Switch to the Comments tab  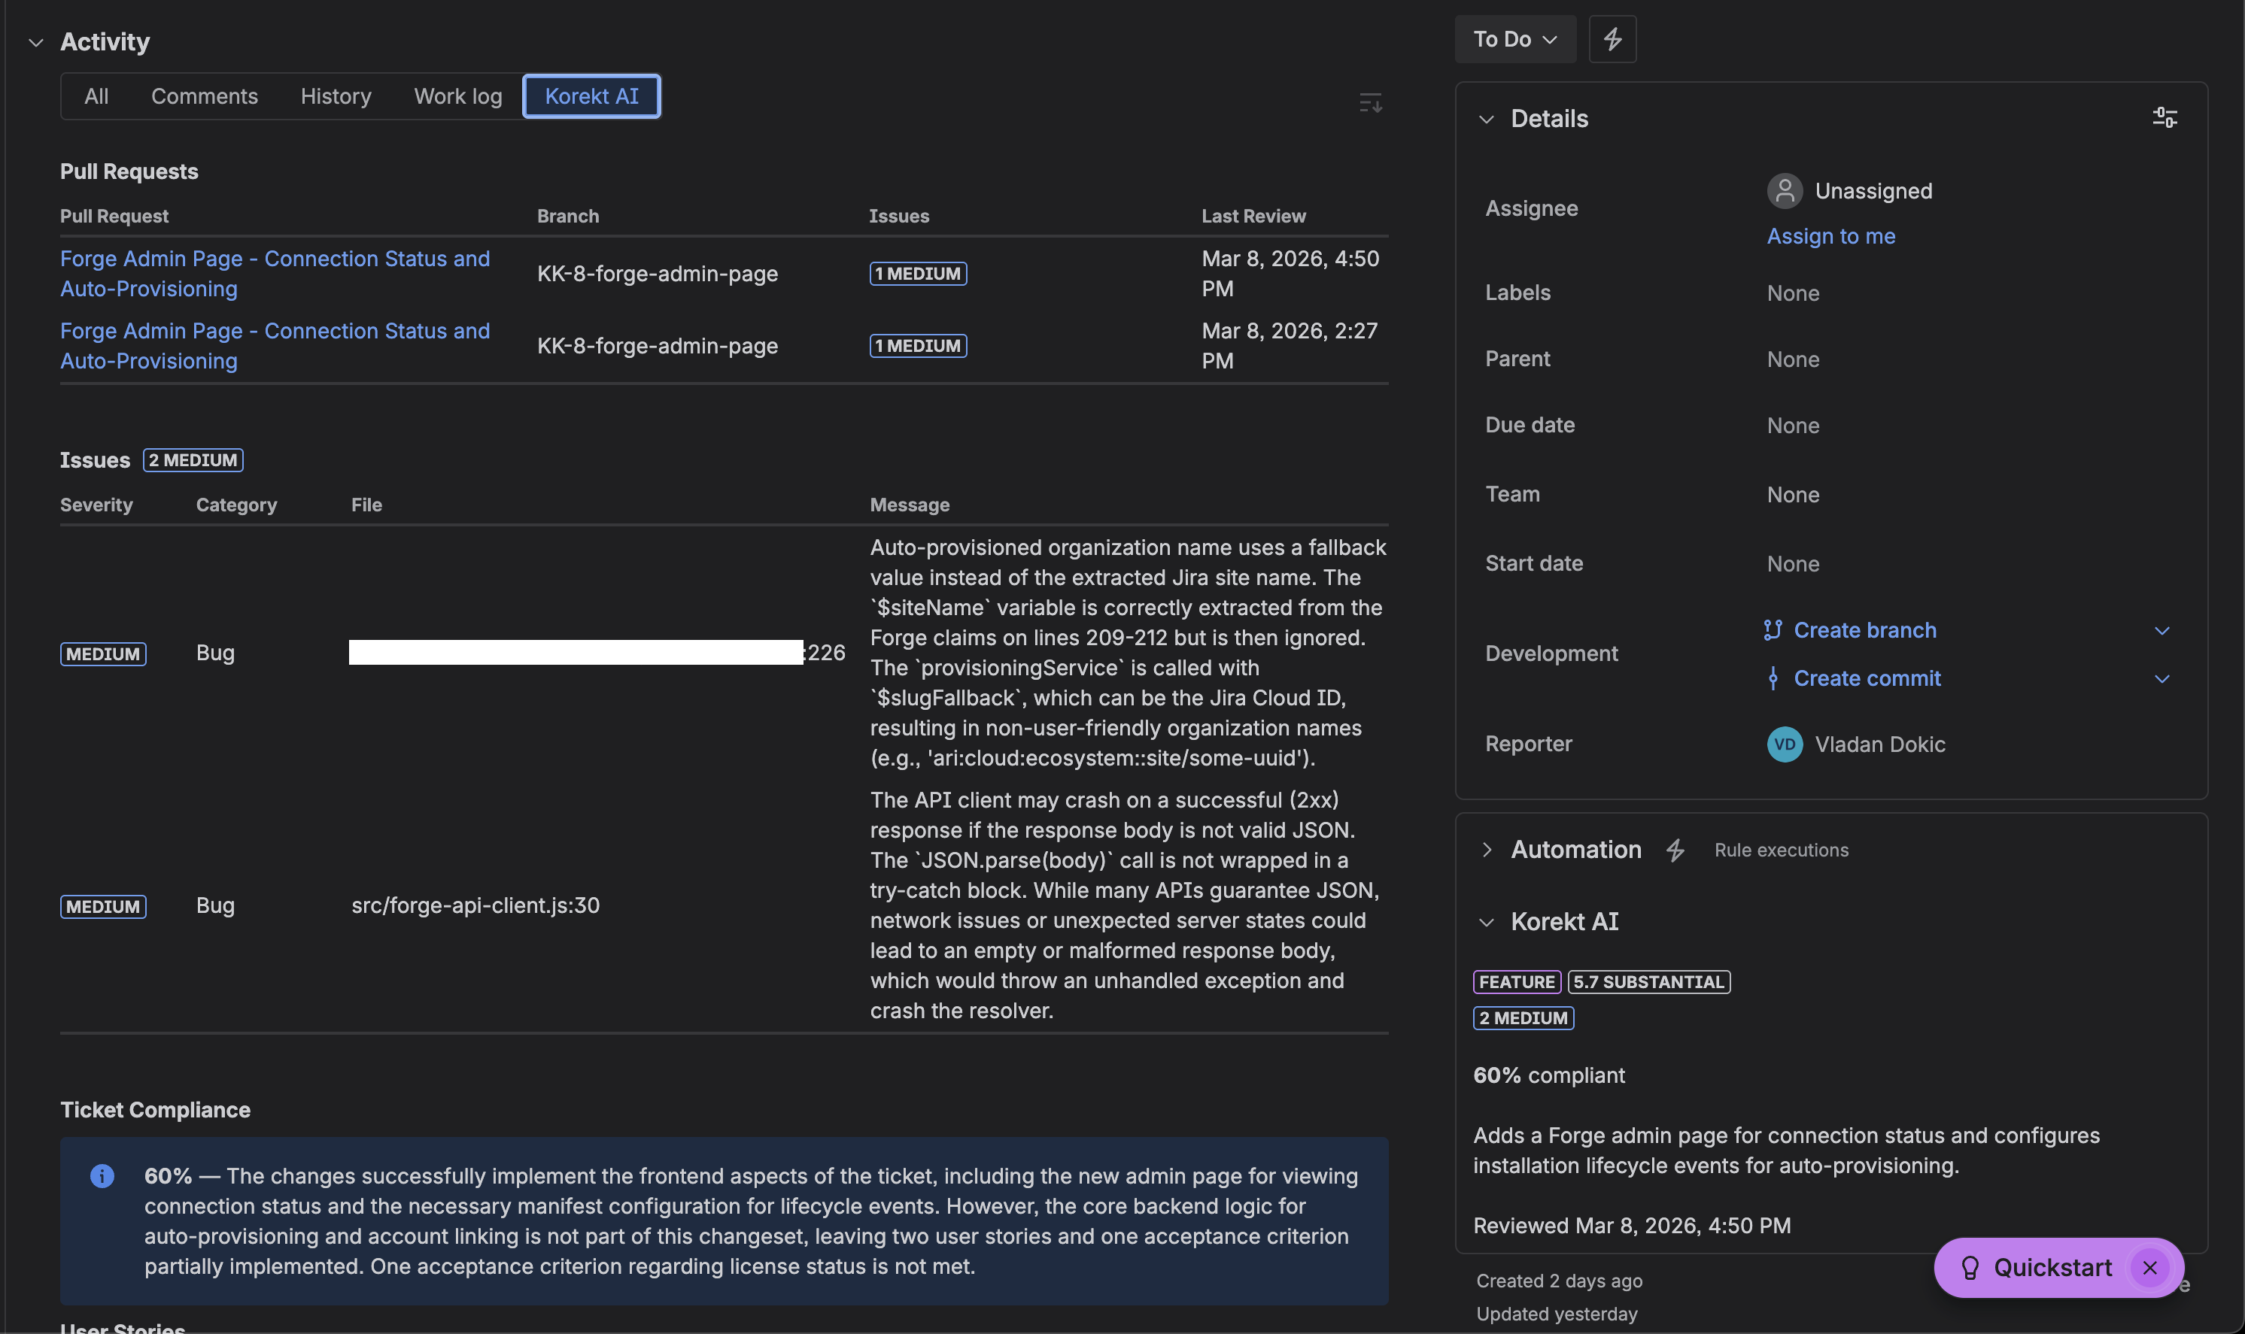(204, 96)
